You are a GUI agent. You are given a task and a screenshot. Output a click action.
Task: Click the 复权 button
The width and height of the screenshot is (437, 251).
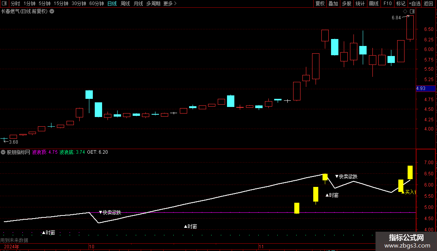[x=320, y=3]
